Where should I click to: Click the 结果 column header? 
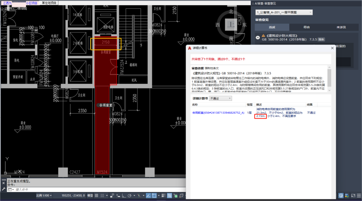[x=310, y=105]
